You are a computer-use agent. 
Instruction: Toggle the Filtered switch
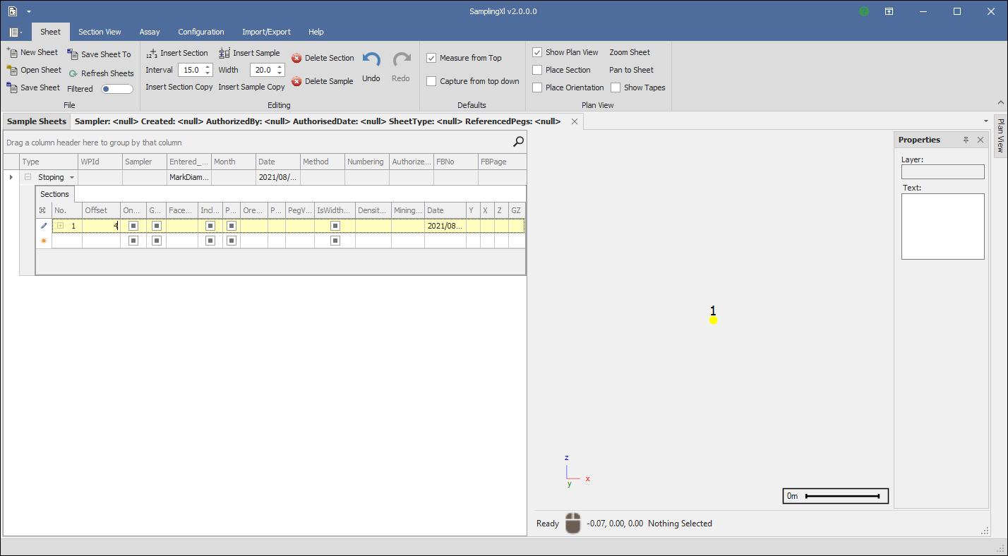tap(117, 89)
